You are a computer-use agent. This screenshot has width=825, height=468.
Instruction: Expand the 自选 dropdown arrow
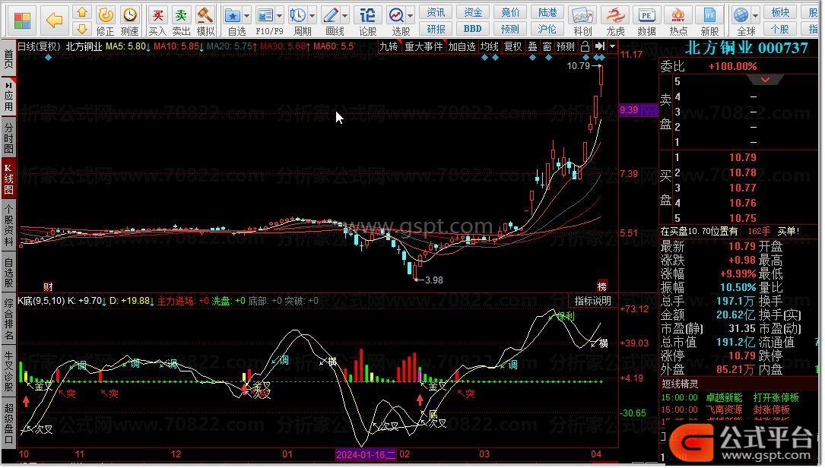[247, 16]
